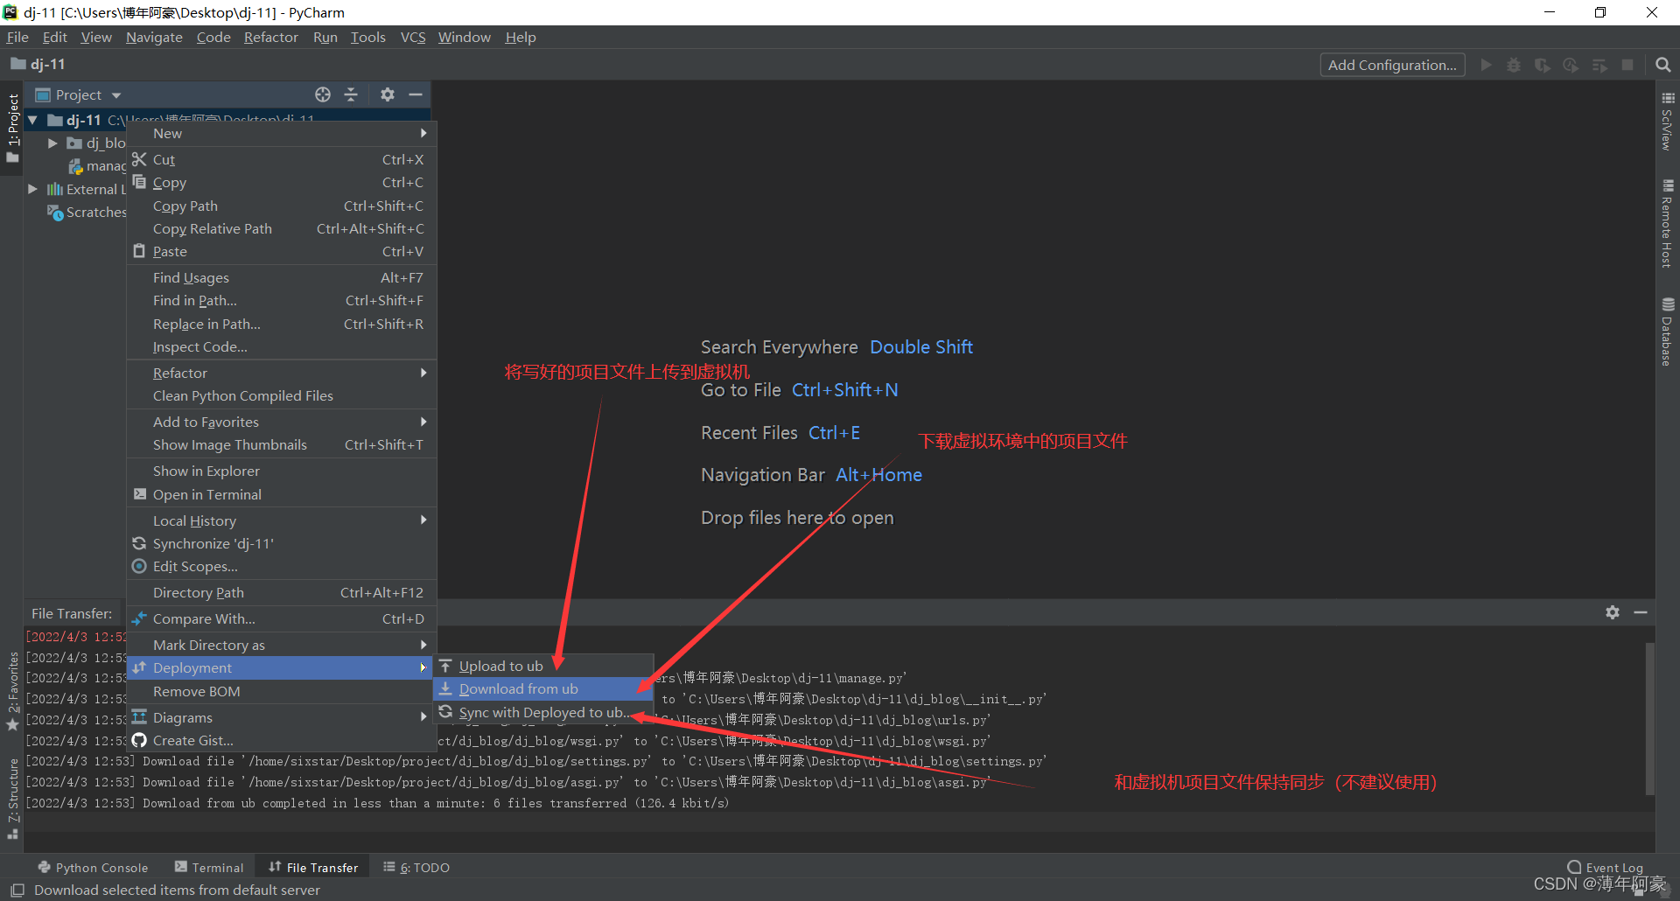Image resolution: width=1680 pixels, height=901 pixels.
Task: Click the Debug bug icon in toolbar
Action: pyautogui.click(x=1514, y=65)
